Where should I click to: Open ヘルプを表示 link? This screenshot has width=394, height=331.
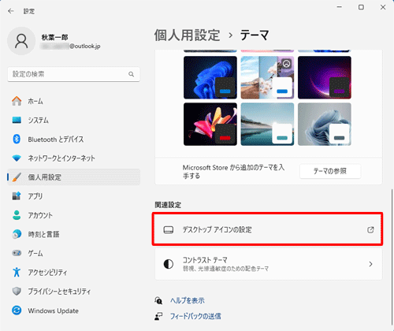coord(188,300)
